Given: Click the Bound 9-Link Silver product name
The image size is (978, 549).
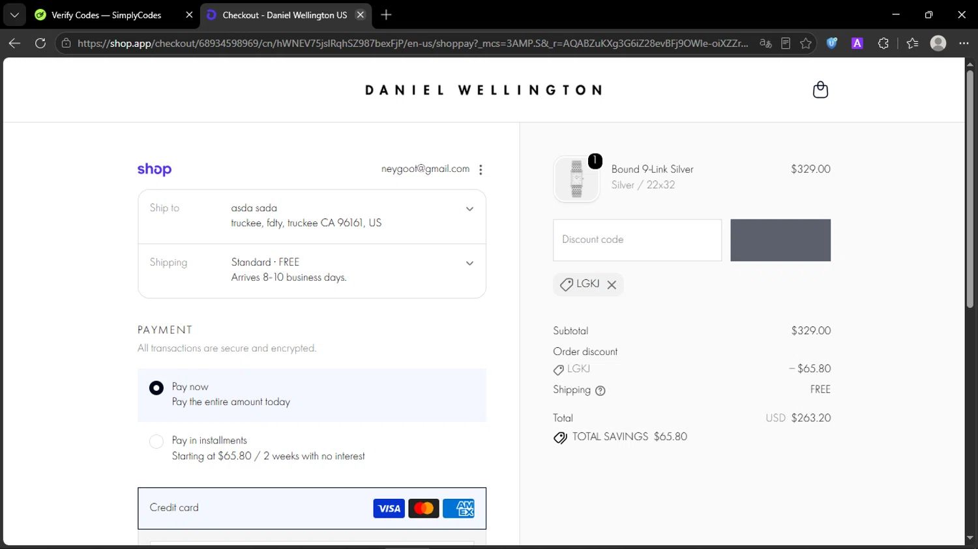Looking at the screenshot, I should pyautogui.click(x=652, y=169).
